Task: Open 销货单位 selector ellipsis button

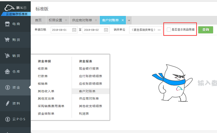Action: [159, 30]
